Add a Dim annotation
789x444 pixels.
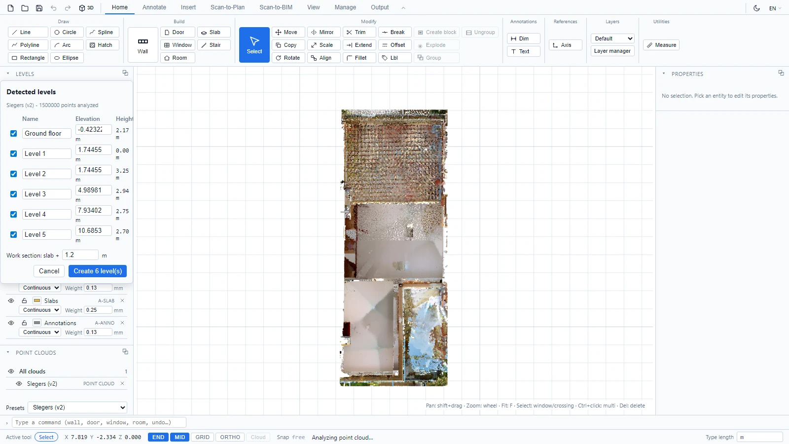[x=524, y=38]
